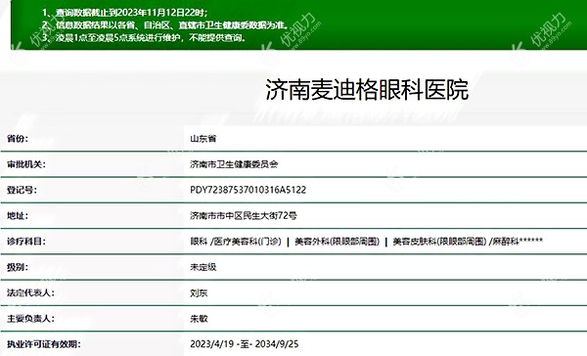Click the name 刘东
587x356 pixels.
point(199,293)
